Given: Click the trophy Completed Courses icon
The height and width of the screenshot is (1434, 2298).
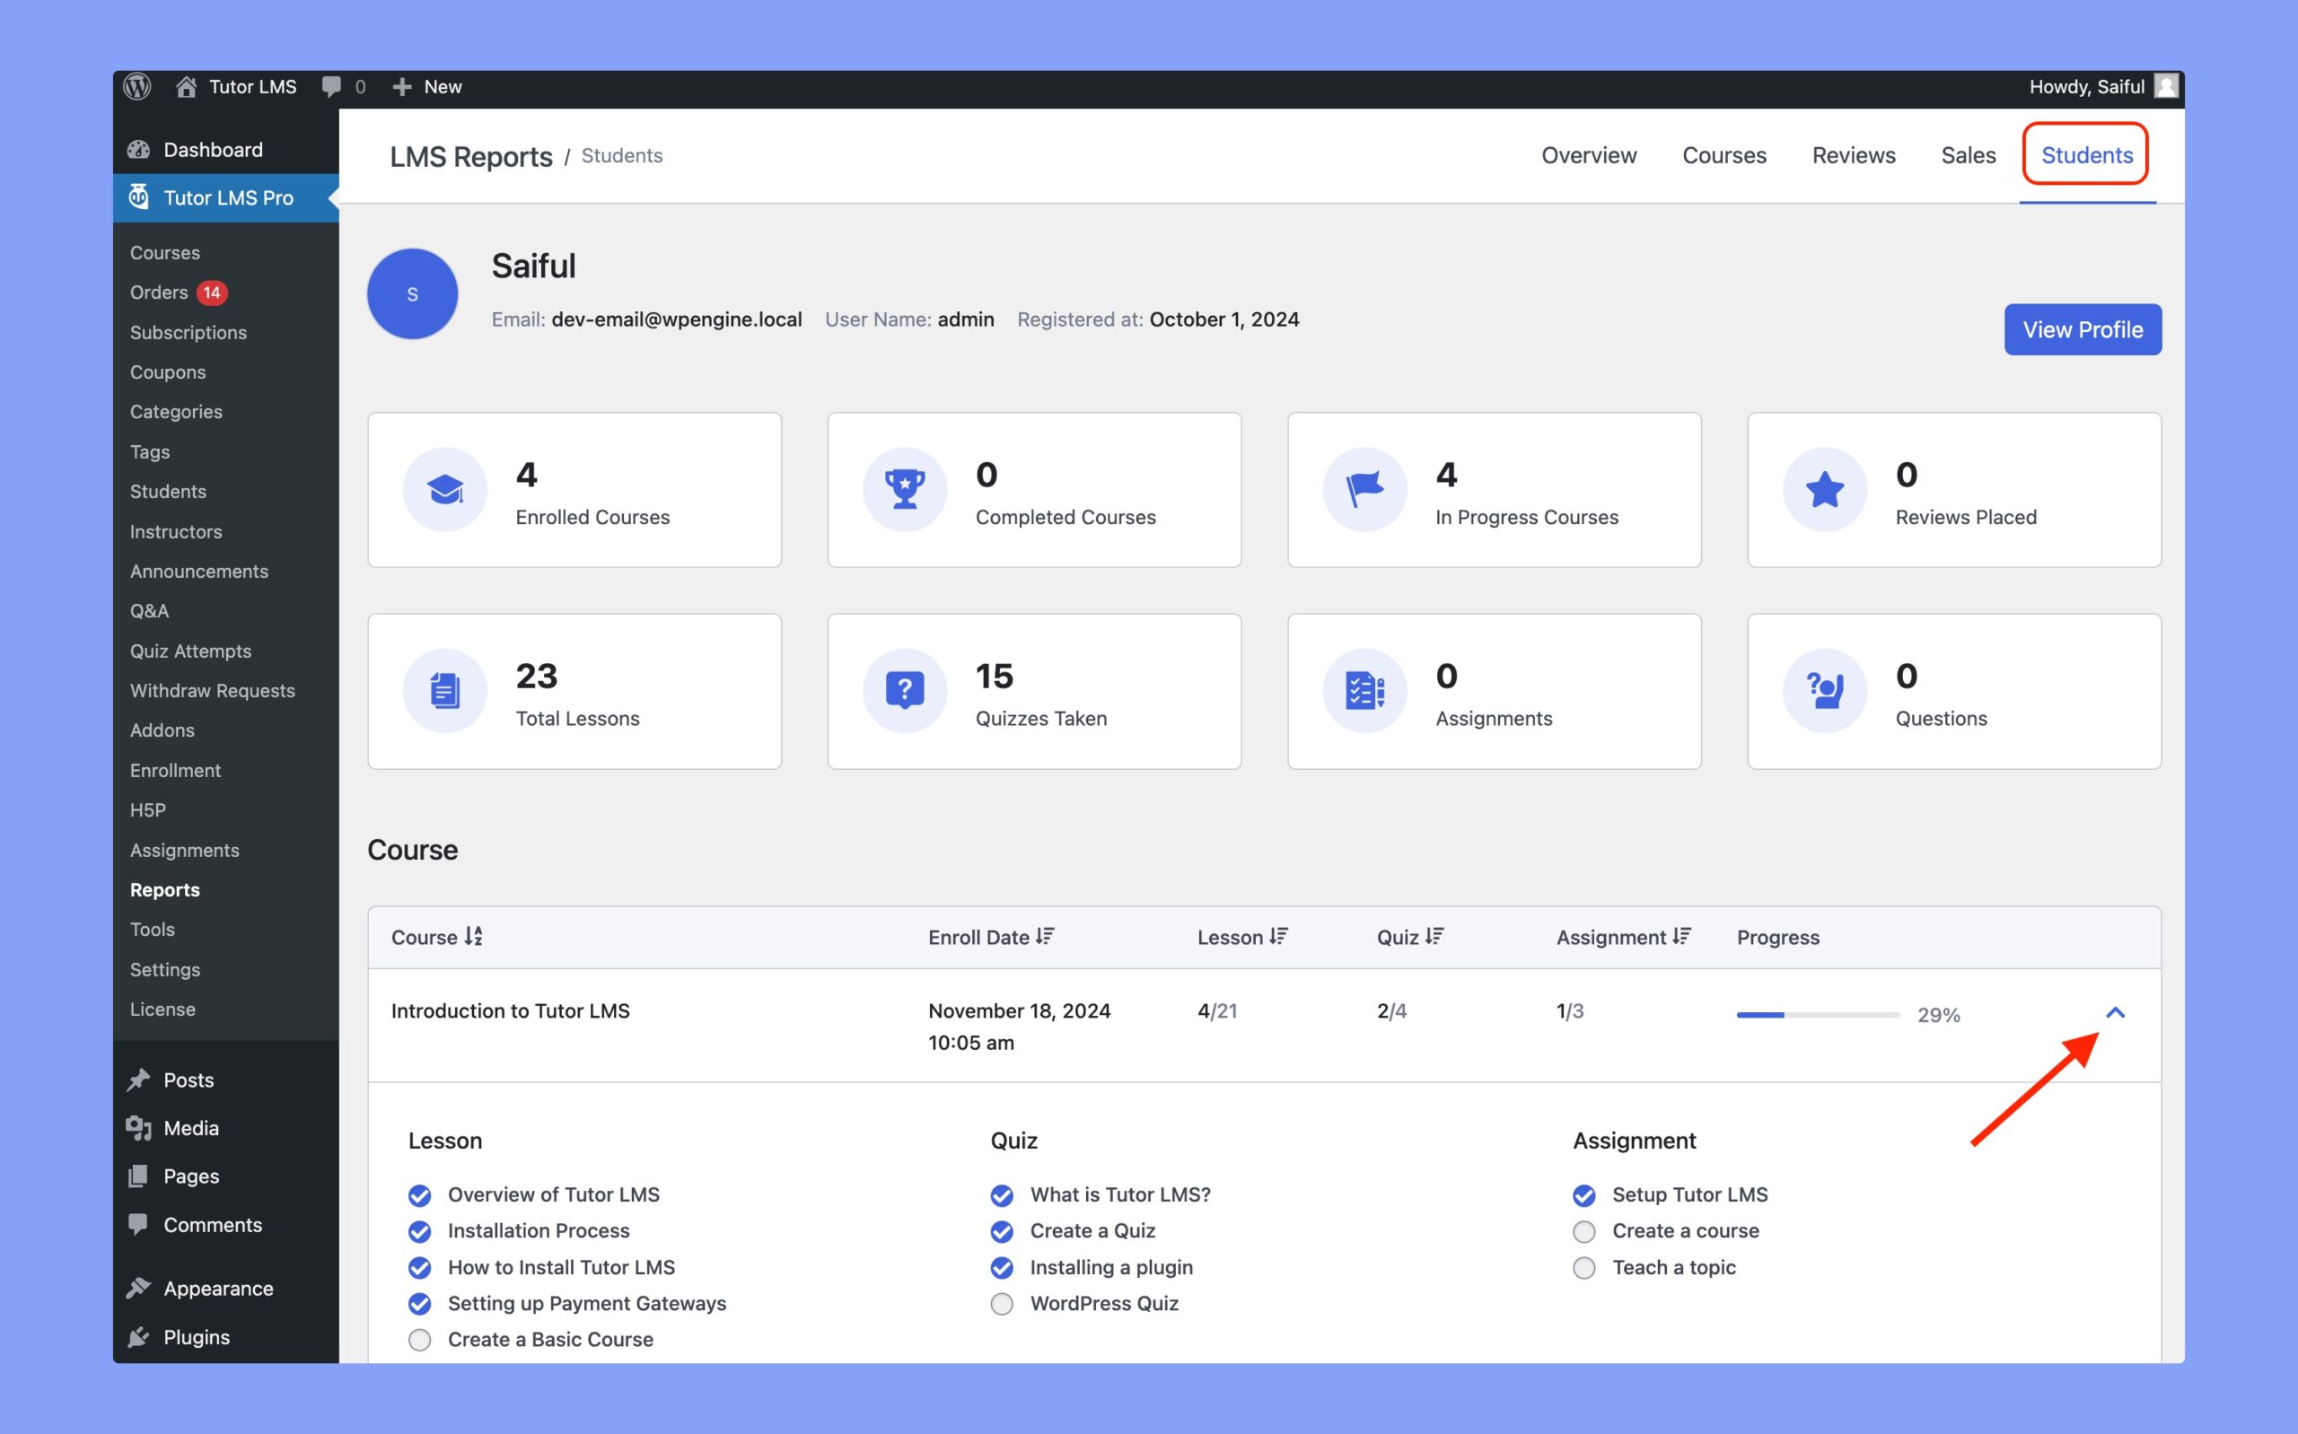Looking at the screenshot, I should [905, 489].
